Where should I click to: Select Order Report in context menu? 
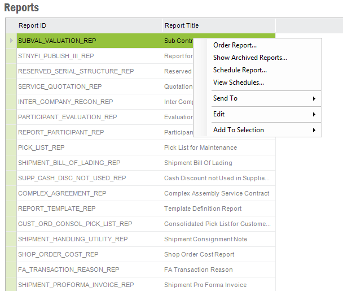[235, 45]
